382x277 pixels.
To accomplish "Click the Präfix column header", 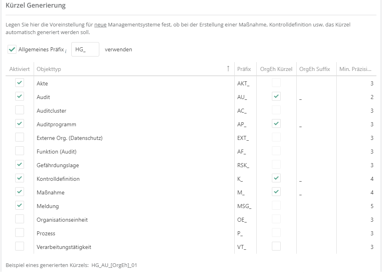I will coord(244,69).
